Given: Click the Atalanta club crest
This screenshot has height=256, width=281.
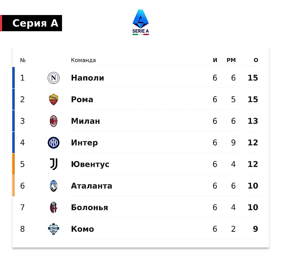Looking at the screenshot, I should 54,186.
